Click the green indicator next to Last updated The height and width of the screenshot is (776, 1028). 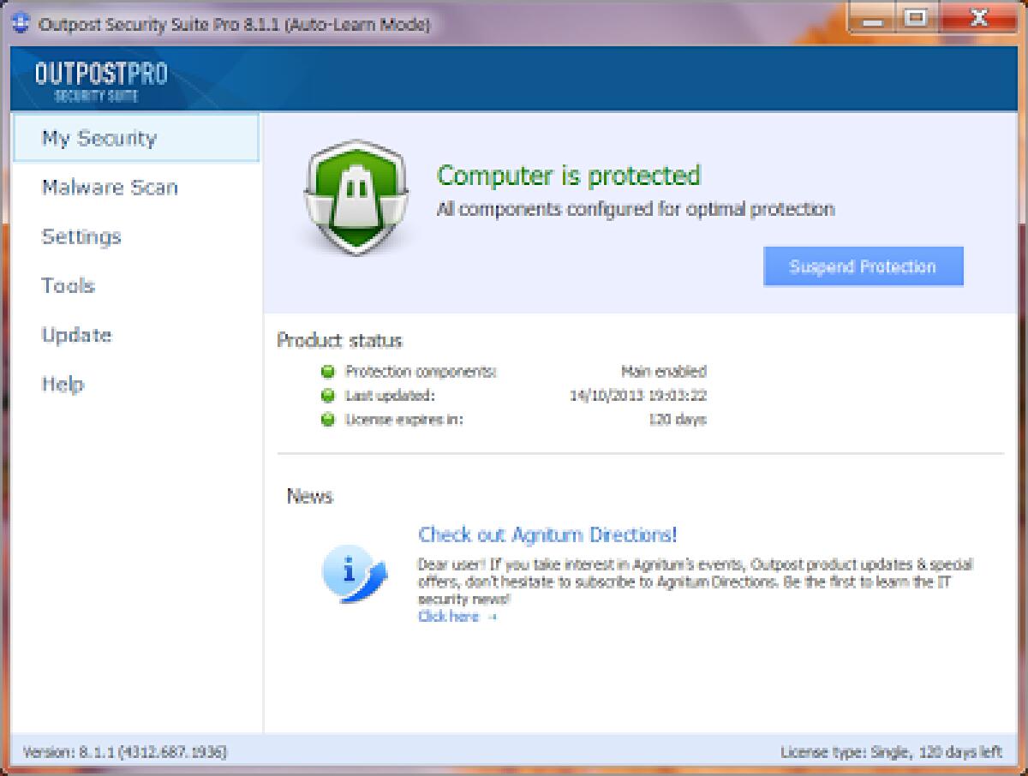click(330, 396)
